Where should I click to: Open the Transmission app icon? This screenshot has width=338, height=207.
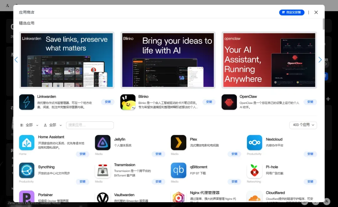click(x=103, y=170)
